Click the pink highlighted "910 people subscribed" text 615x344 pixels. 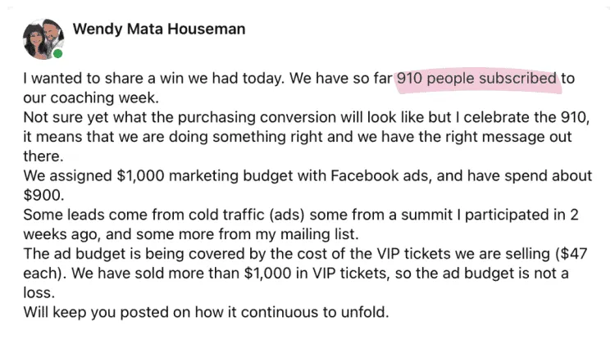[x=476, y=79]
